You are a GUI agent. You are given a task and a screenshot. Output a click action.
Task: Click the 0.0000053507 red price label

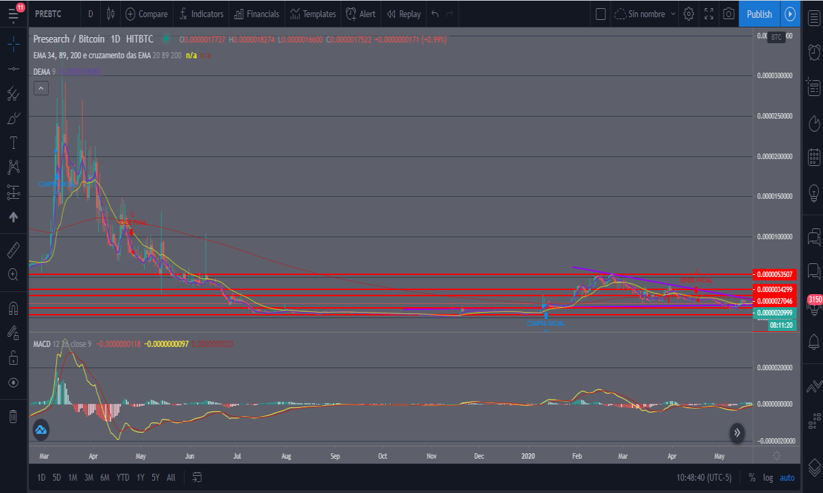(774, 274)
